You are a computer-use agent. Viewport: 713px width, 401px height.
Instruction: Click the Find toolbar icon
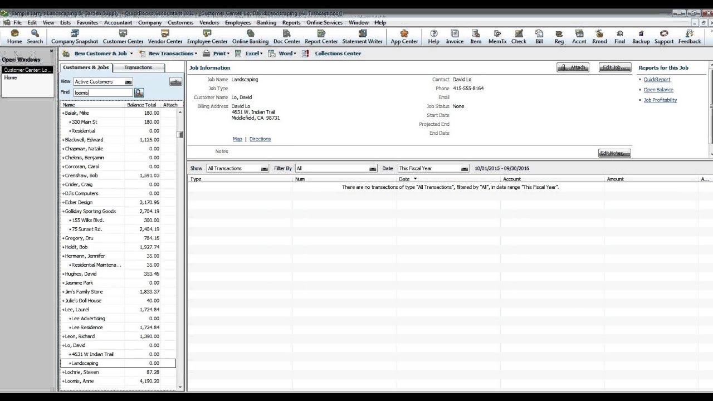[x=619, y=37]
